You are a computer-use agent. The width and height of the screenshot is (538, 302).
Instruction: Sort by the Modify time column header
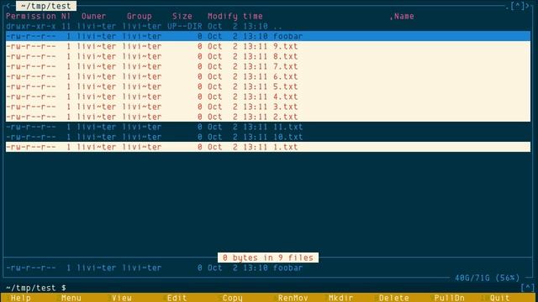[235, 16]
